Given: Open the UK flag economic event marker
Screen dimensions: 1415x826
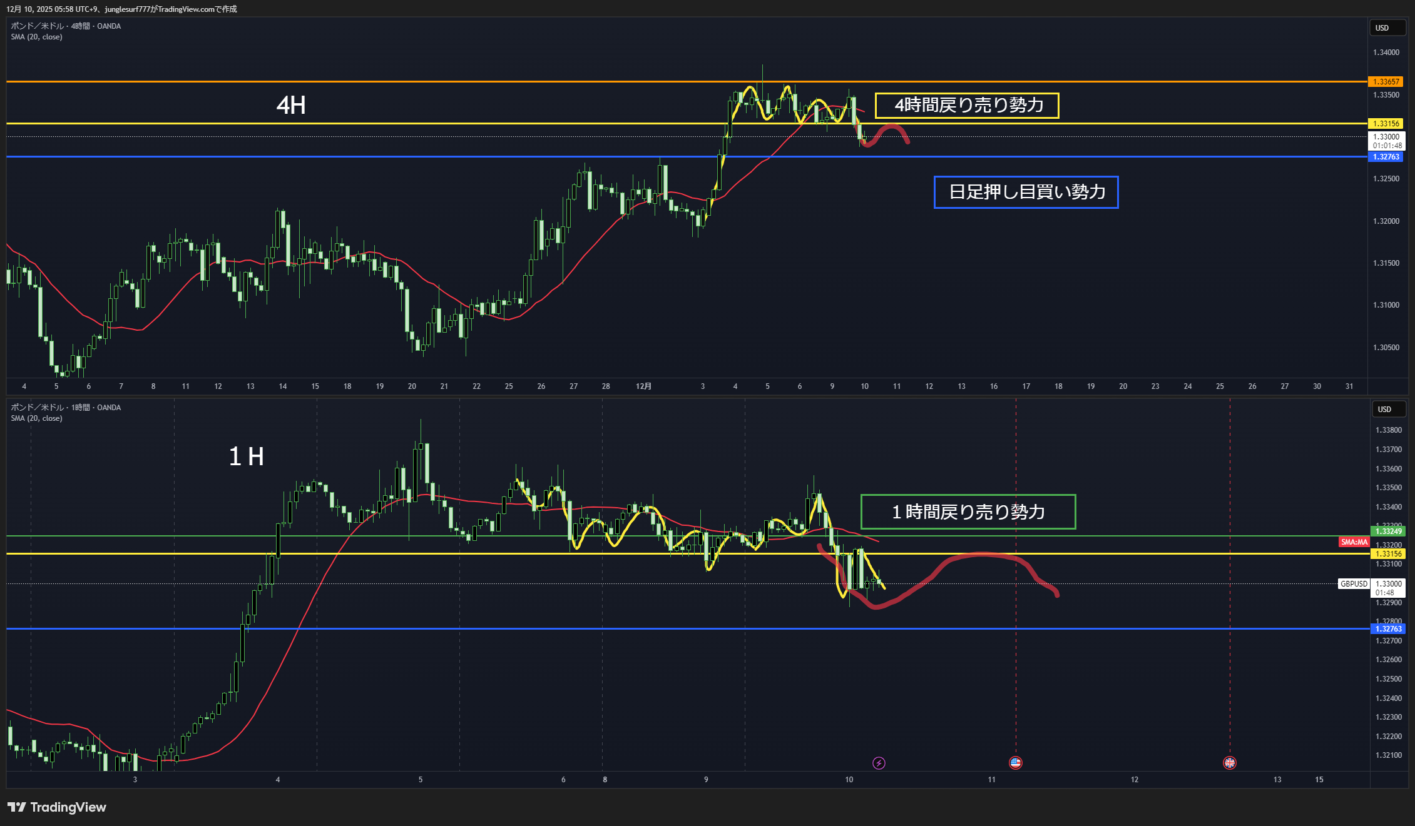Looking at the screenshot, I should (1229, 763).
